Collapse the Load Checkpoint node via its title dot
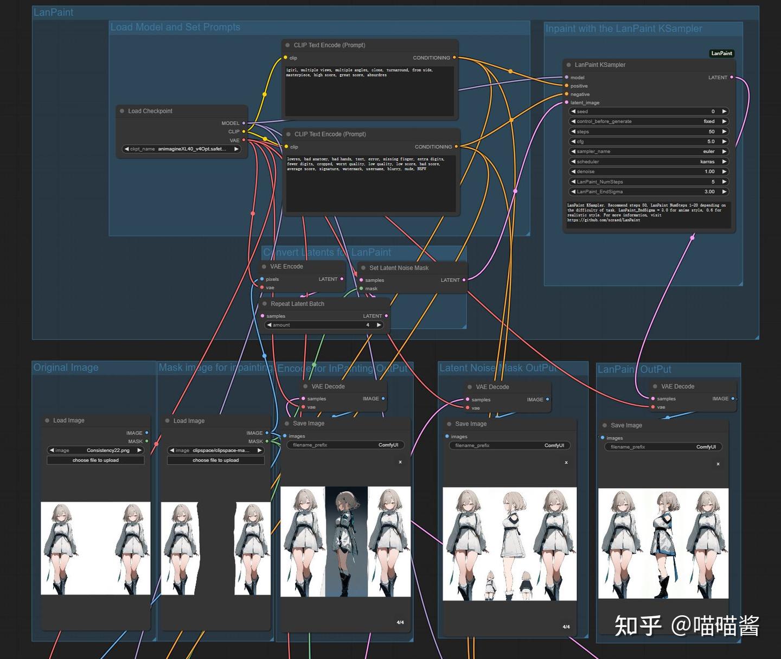The width and height of the screenshot is (781, 659). click(121, 111)
